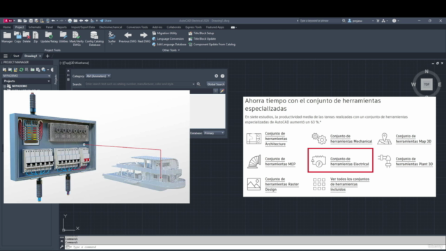
Task: Open the user account projasw dropdown
Action: click(x=360, y=21)
